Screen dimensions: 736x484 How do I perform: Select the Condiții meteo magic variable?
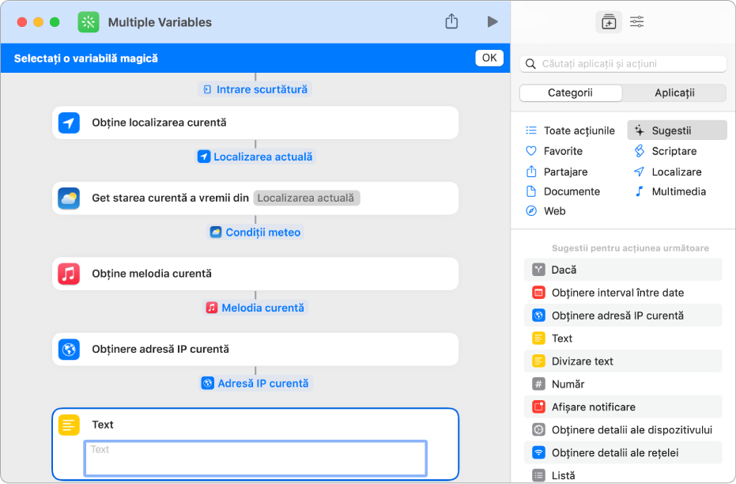click(x=255, y=233)
